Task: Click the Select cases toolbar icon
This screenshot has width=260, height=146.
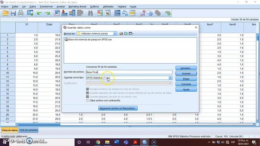Action: [132, 13]
